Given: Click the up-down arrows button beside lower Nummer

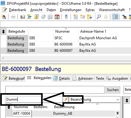Looking at the screenshot, I should tap(9, 107).
